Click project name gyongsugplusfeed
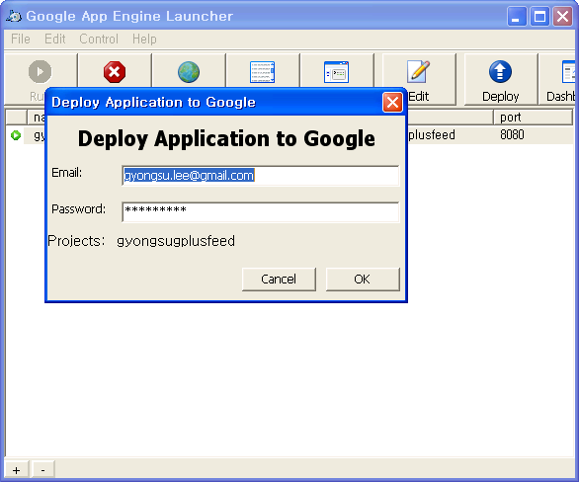The width and height of the screenshot is (579, 482). (176, 241)
